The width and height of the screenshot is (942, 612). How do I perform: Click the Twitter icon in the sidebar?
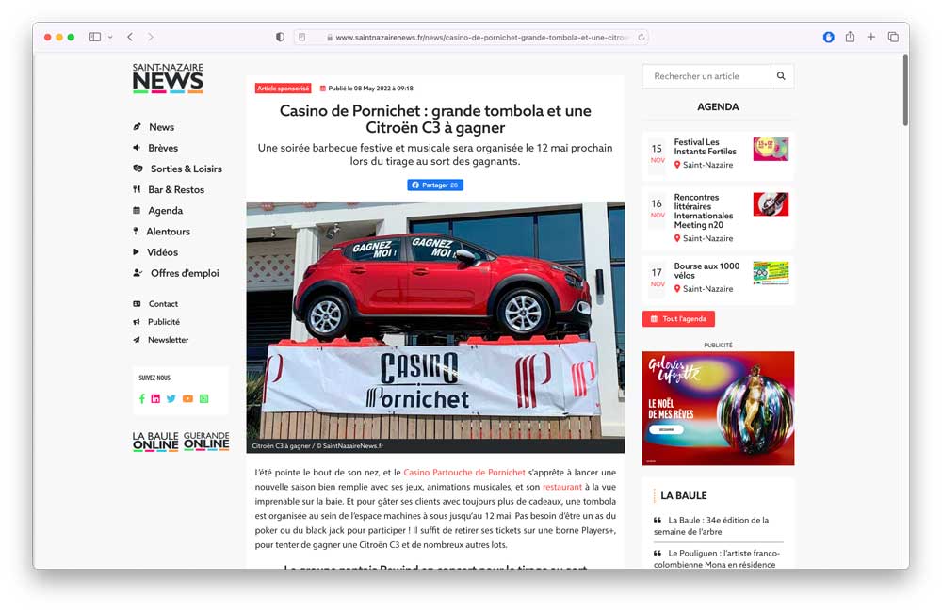(171, 397)
